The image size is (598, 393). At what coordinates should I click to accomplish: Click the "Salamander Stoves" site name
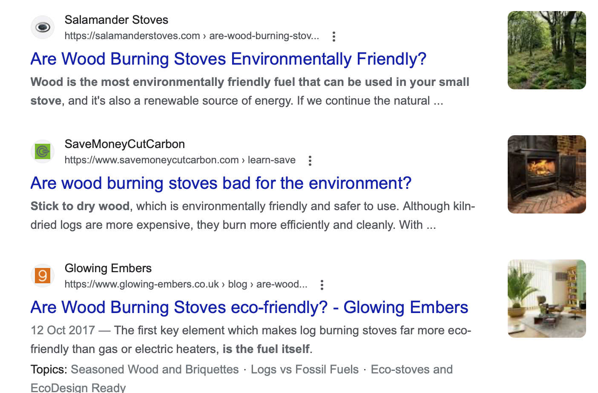pos(116,20)
